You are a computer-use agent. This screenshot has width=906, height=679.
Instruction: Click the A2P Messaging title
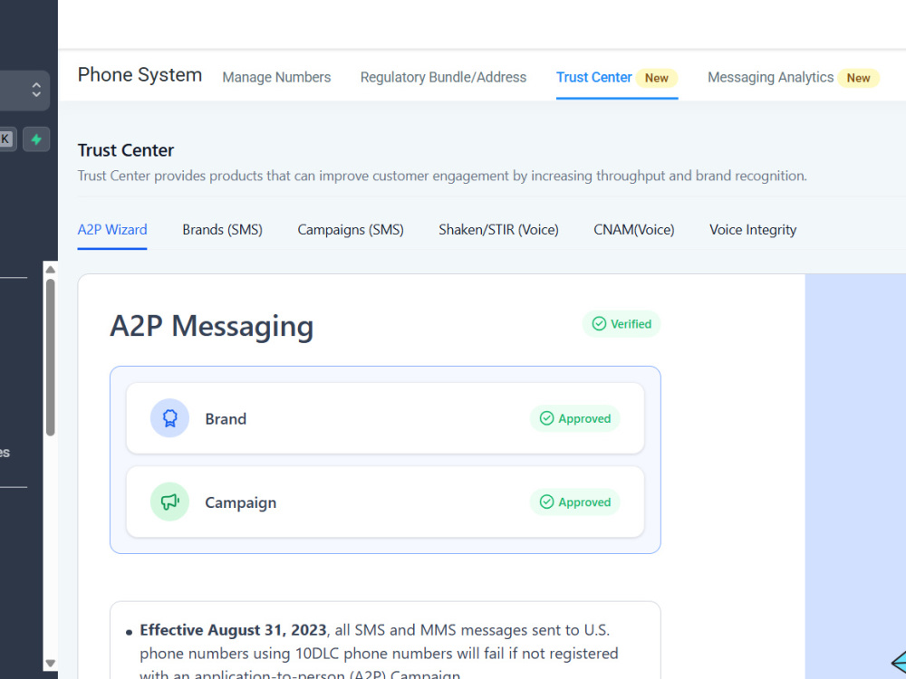click(x=211, y=326)
